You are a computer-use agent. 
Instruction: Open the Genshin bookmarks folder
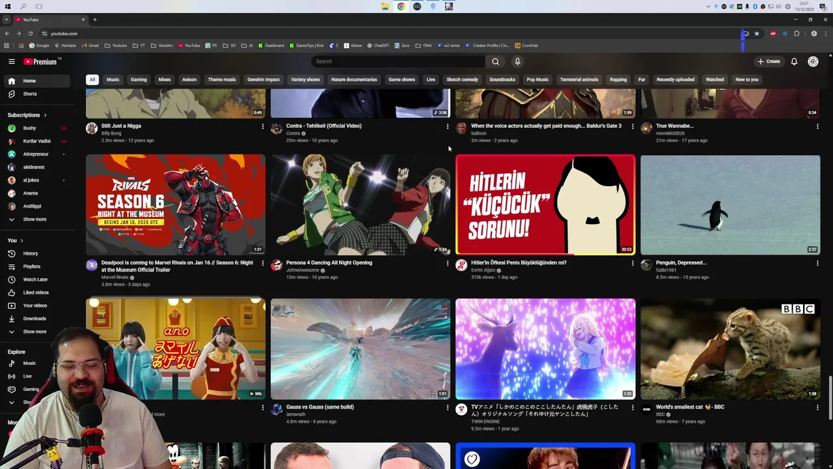161,46
